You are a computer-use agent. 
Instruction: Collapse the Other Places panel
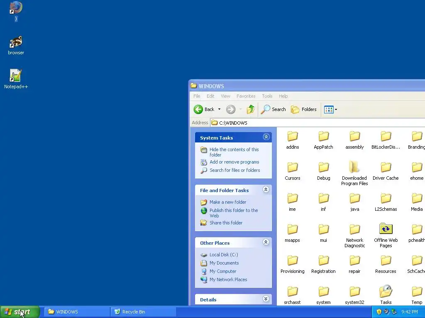click(x=266, y=242)
